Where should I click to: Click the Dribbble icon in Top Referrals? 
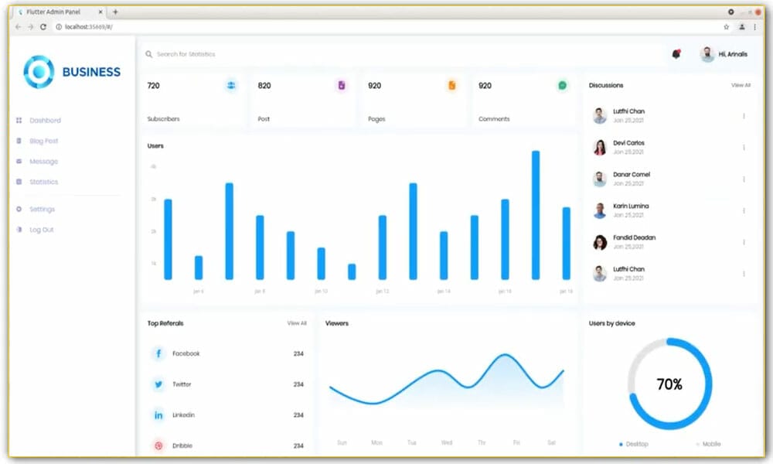157,445
